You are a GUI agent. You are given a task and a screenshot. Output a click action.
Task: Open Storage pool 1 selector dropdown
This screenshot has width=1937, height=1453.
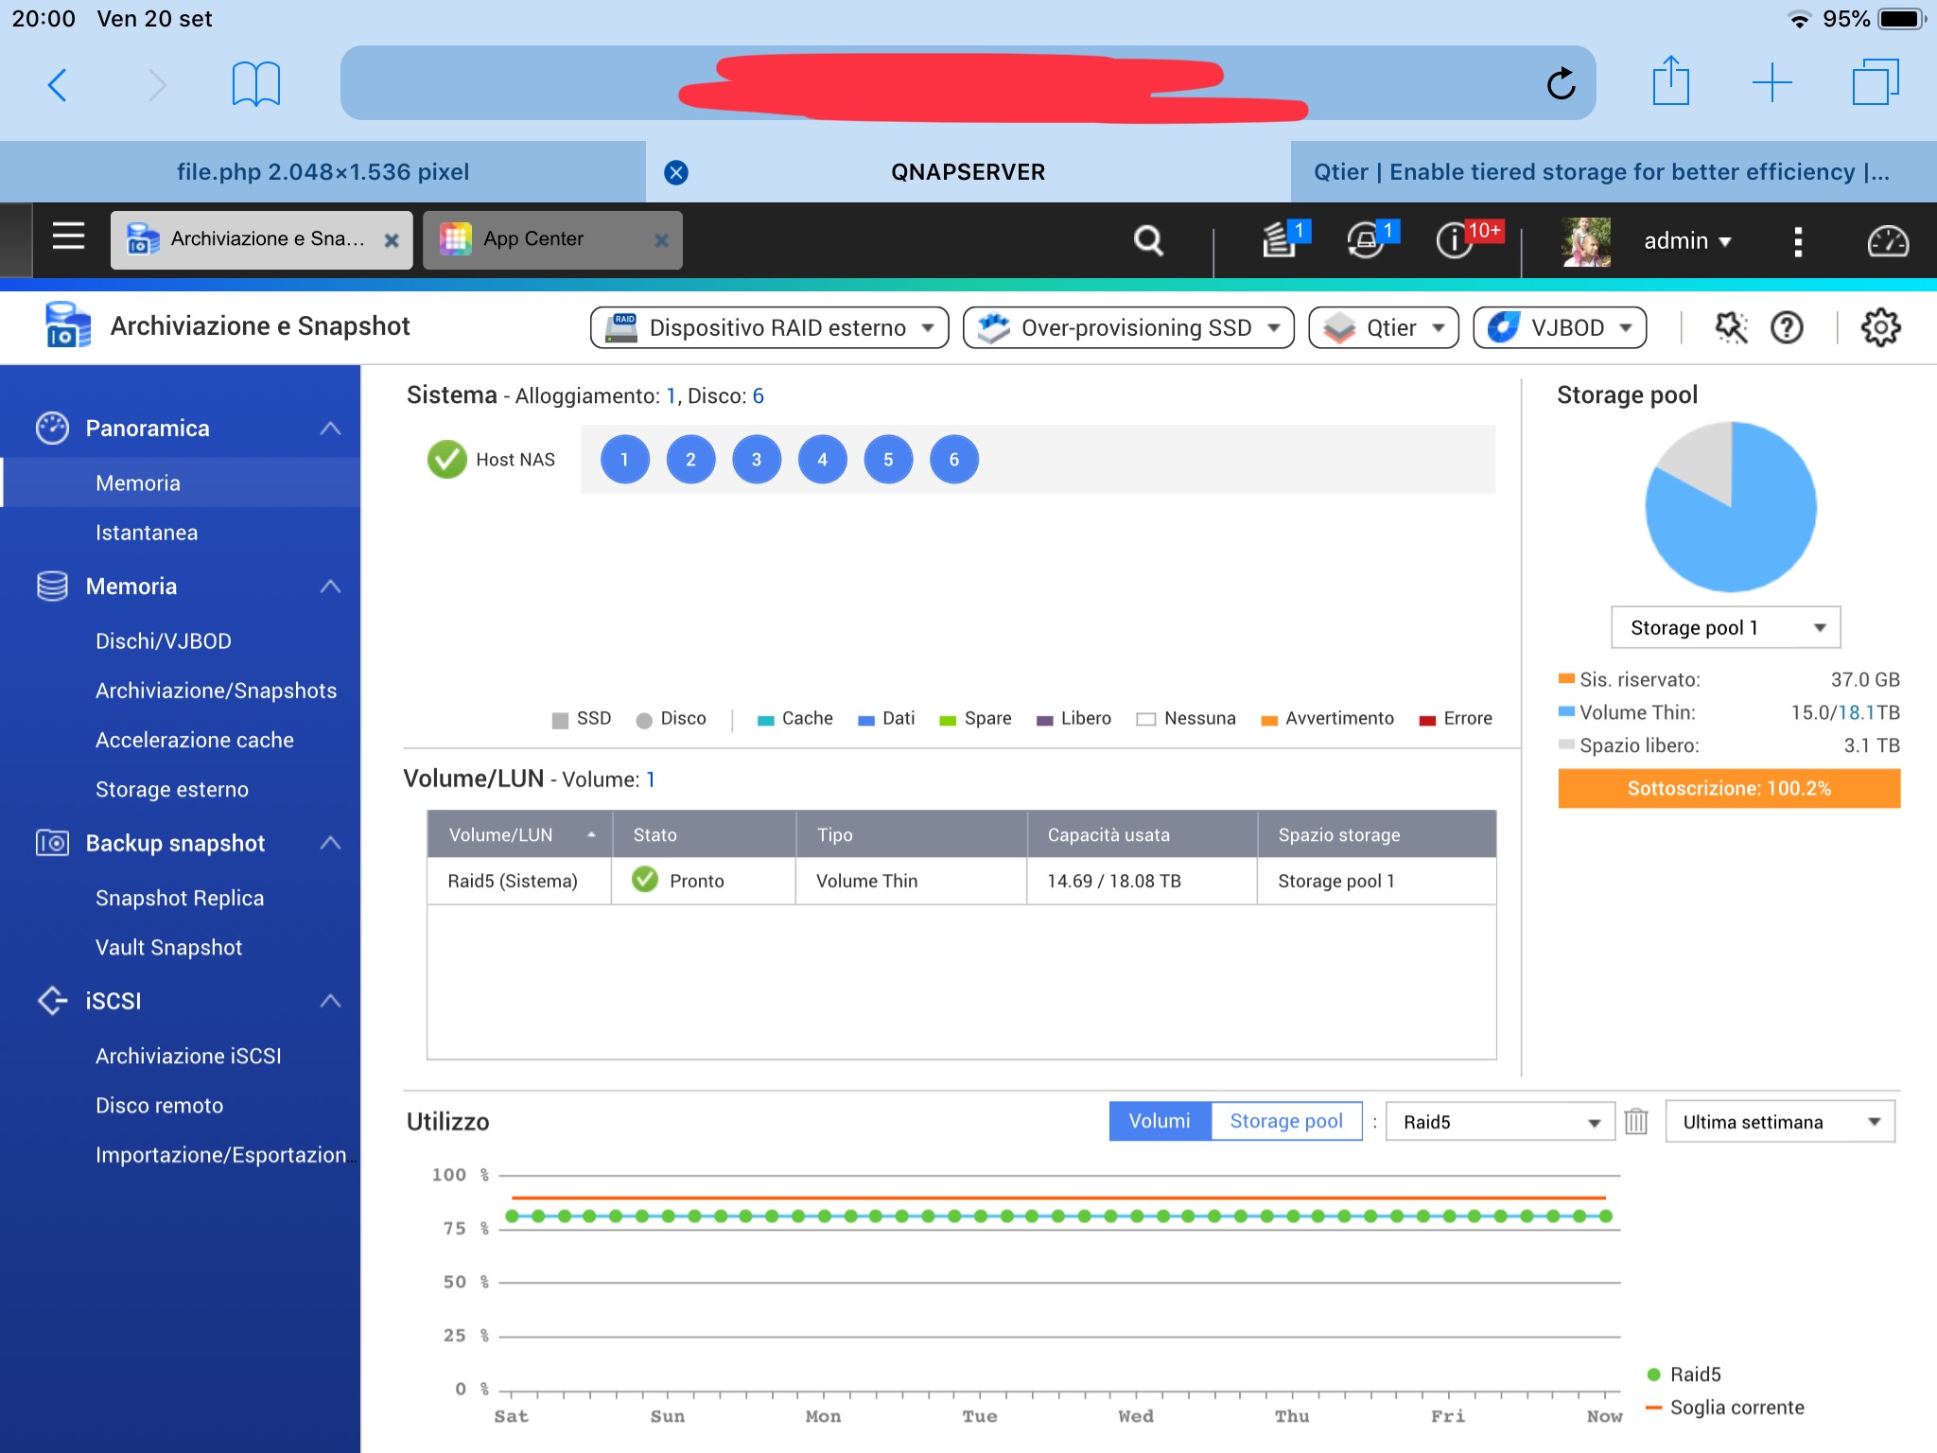coord(1725,628)
